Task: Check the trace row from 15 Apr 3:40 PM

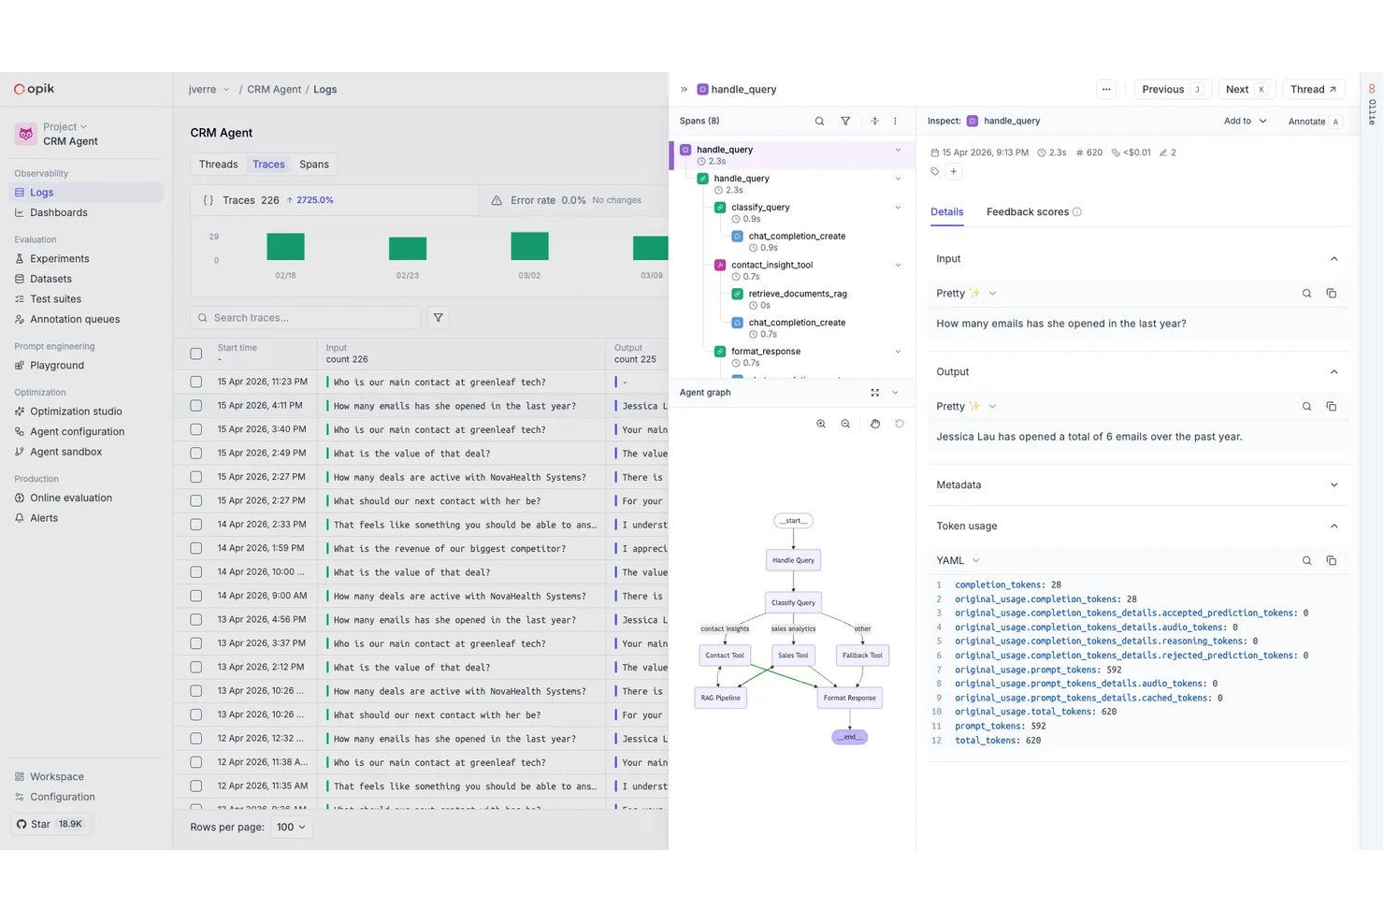Action: tap(196, 429)
